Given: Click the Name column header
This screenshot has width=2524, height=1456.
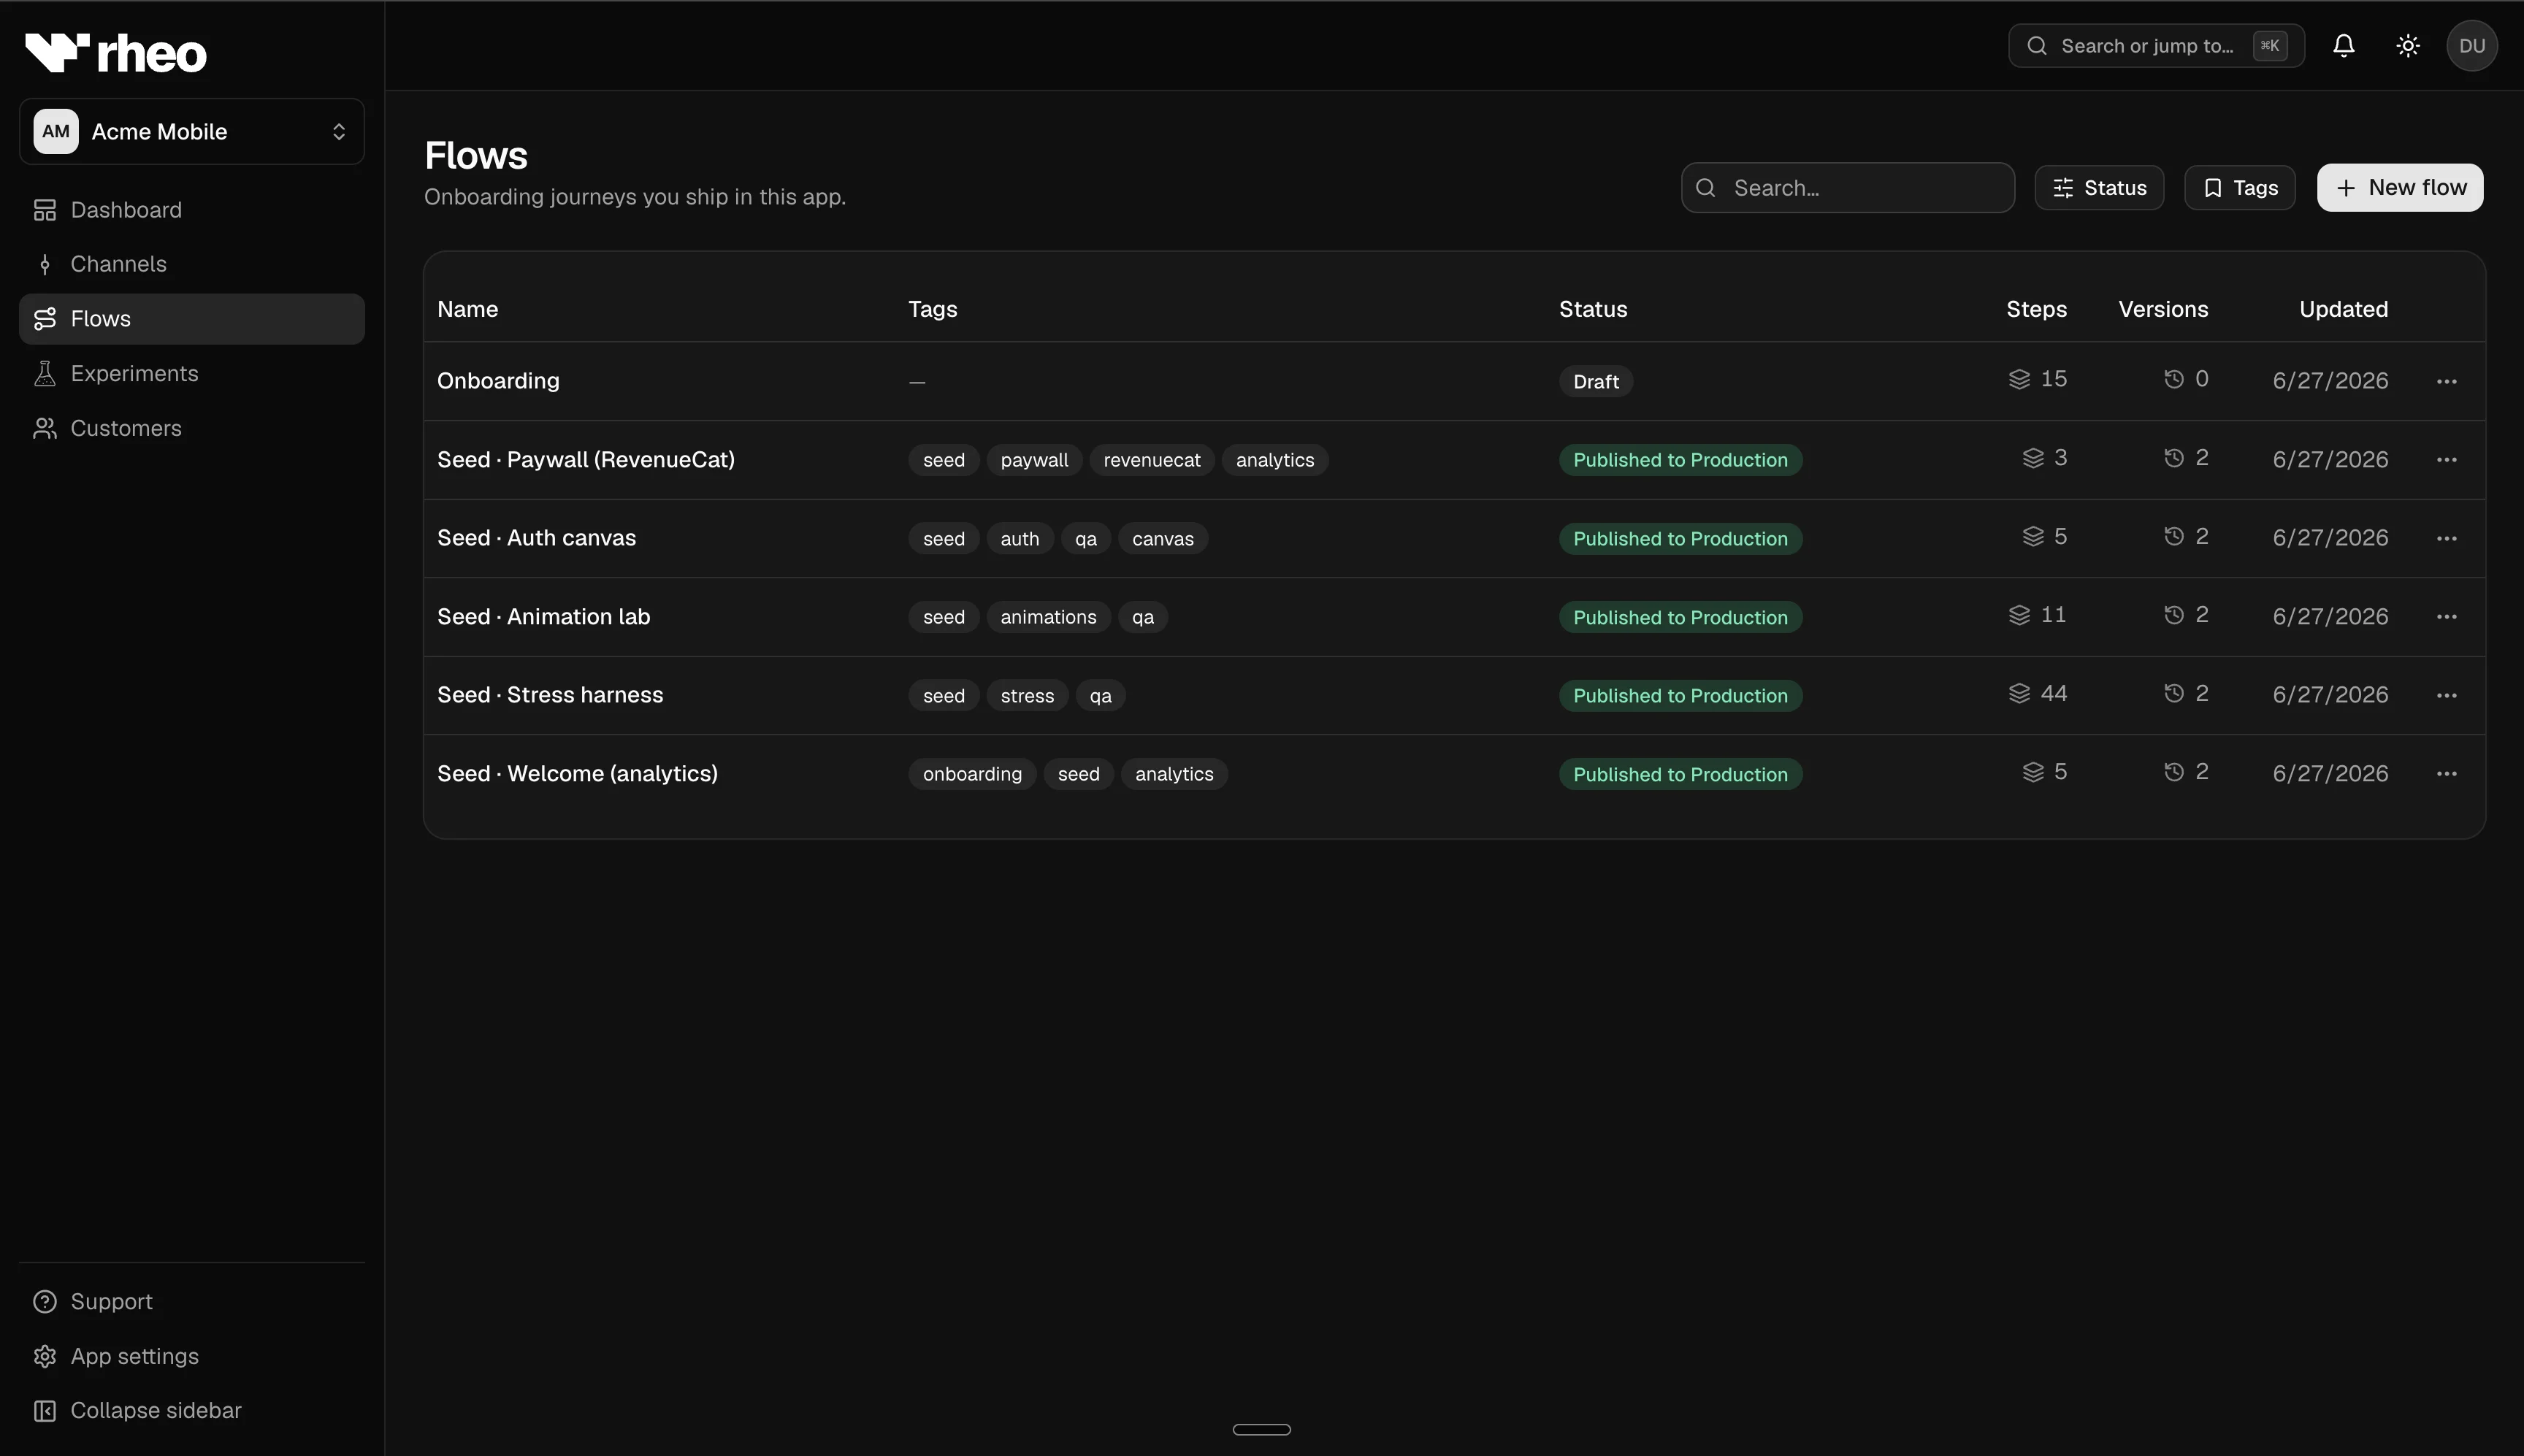Looking at the screenshot, I should (x=467, y=309).
